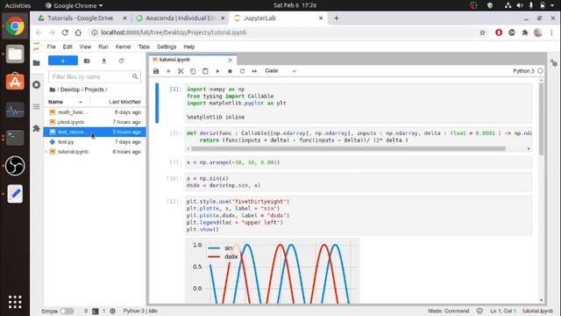
Task: Open the Table of Contents sidebar icon
Action: point(37,106)
